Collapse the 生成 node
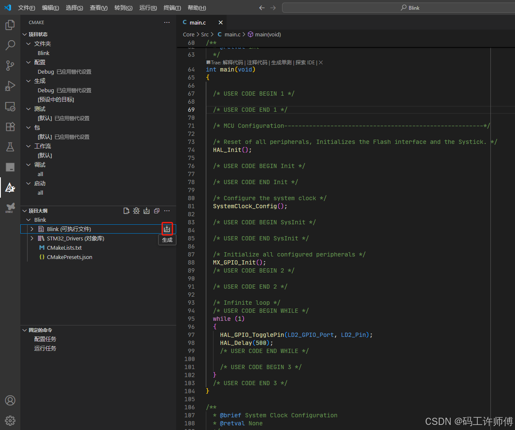This screenshot has height=430, width=515. [x=28, y=81]
